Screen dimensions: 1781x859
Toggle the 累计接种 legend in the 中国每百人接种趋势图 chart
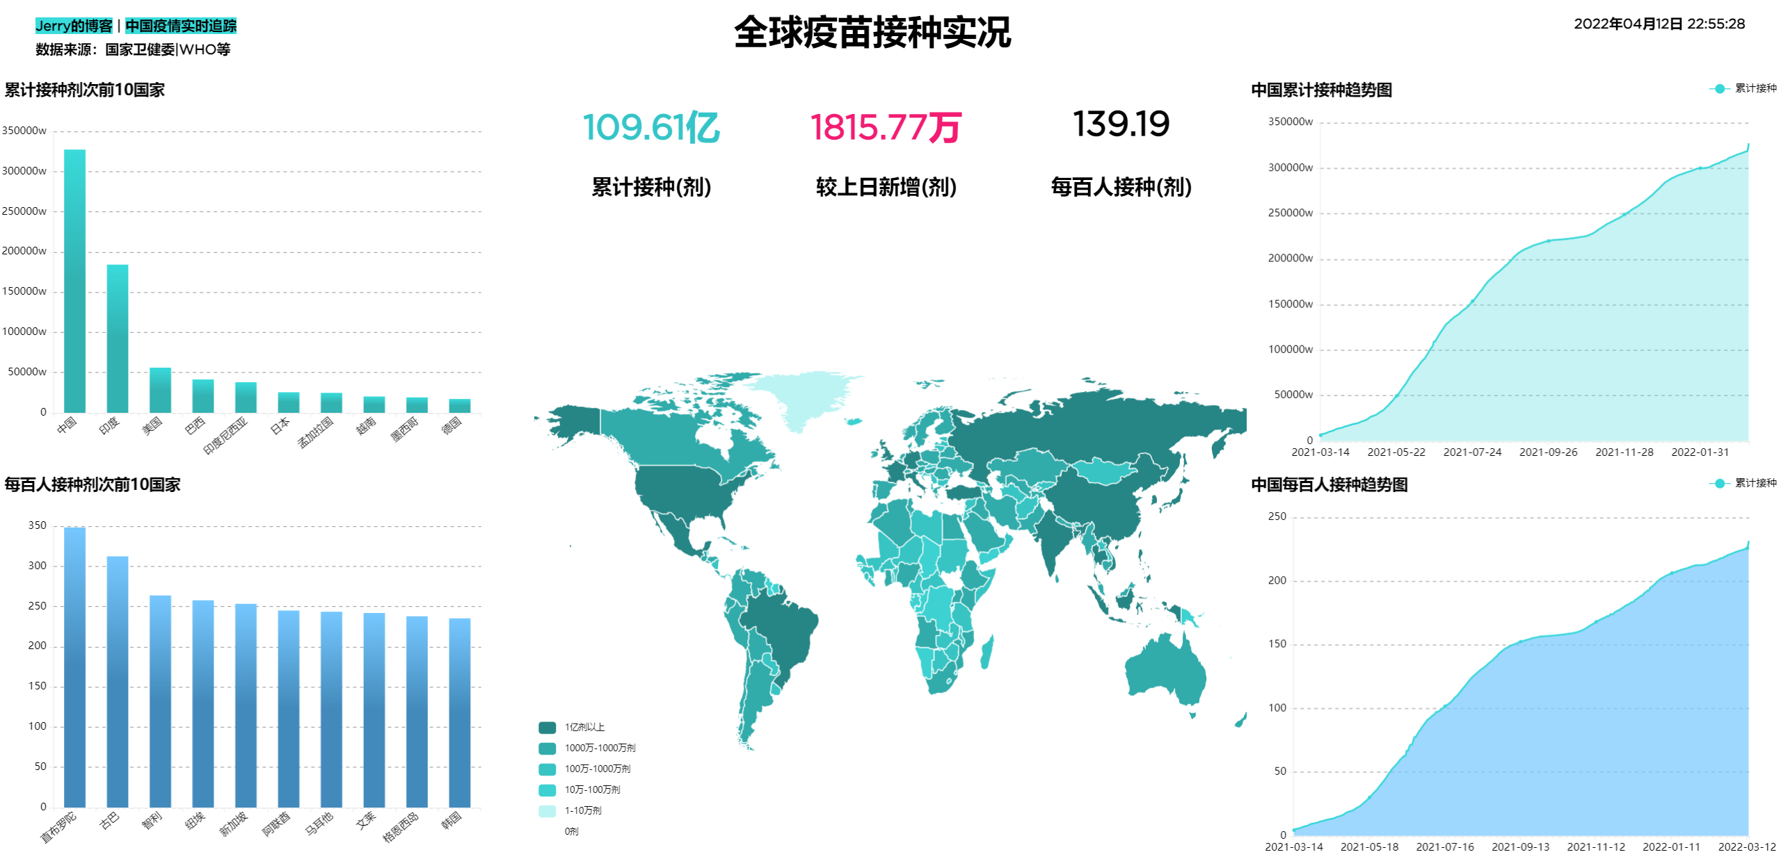tap(1742, 483)
